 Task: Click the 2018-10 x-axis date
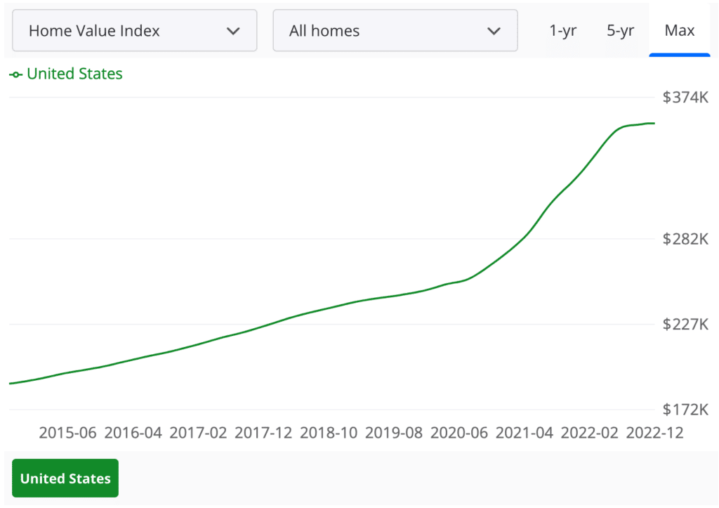[329, 433]
